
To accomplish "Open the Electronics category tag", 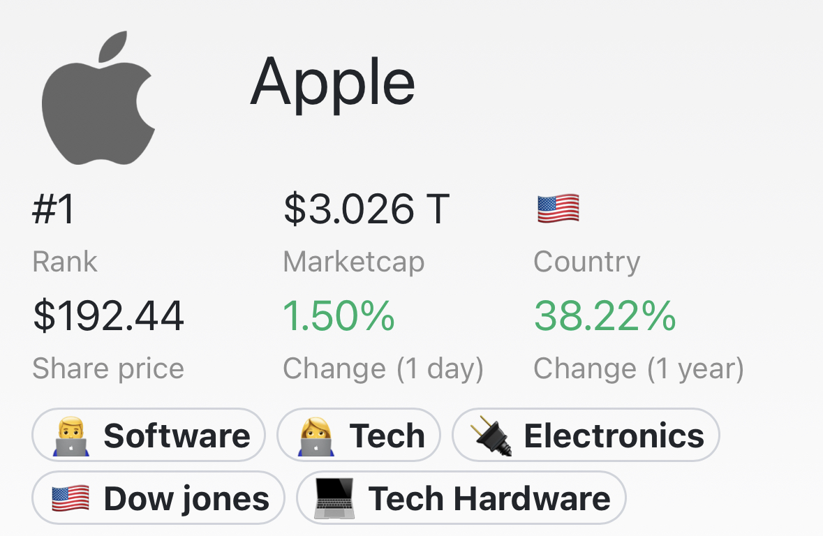I will pyautogui.click(x=586, y=435).
